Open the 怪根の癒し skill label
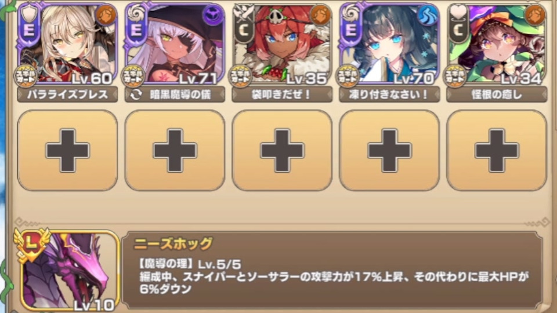Screen dimensions: 557x313 click(x=497, y=94)
